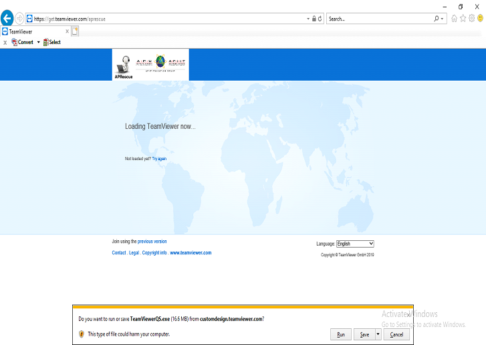
Task: Open Favorites with the star icon
Action: (x=463, y=19)
